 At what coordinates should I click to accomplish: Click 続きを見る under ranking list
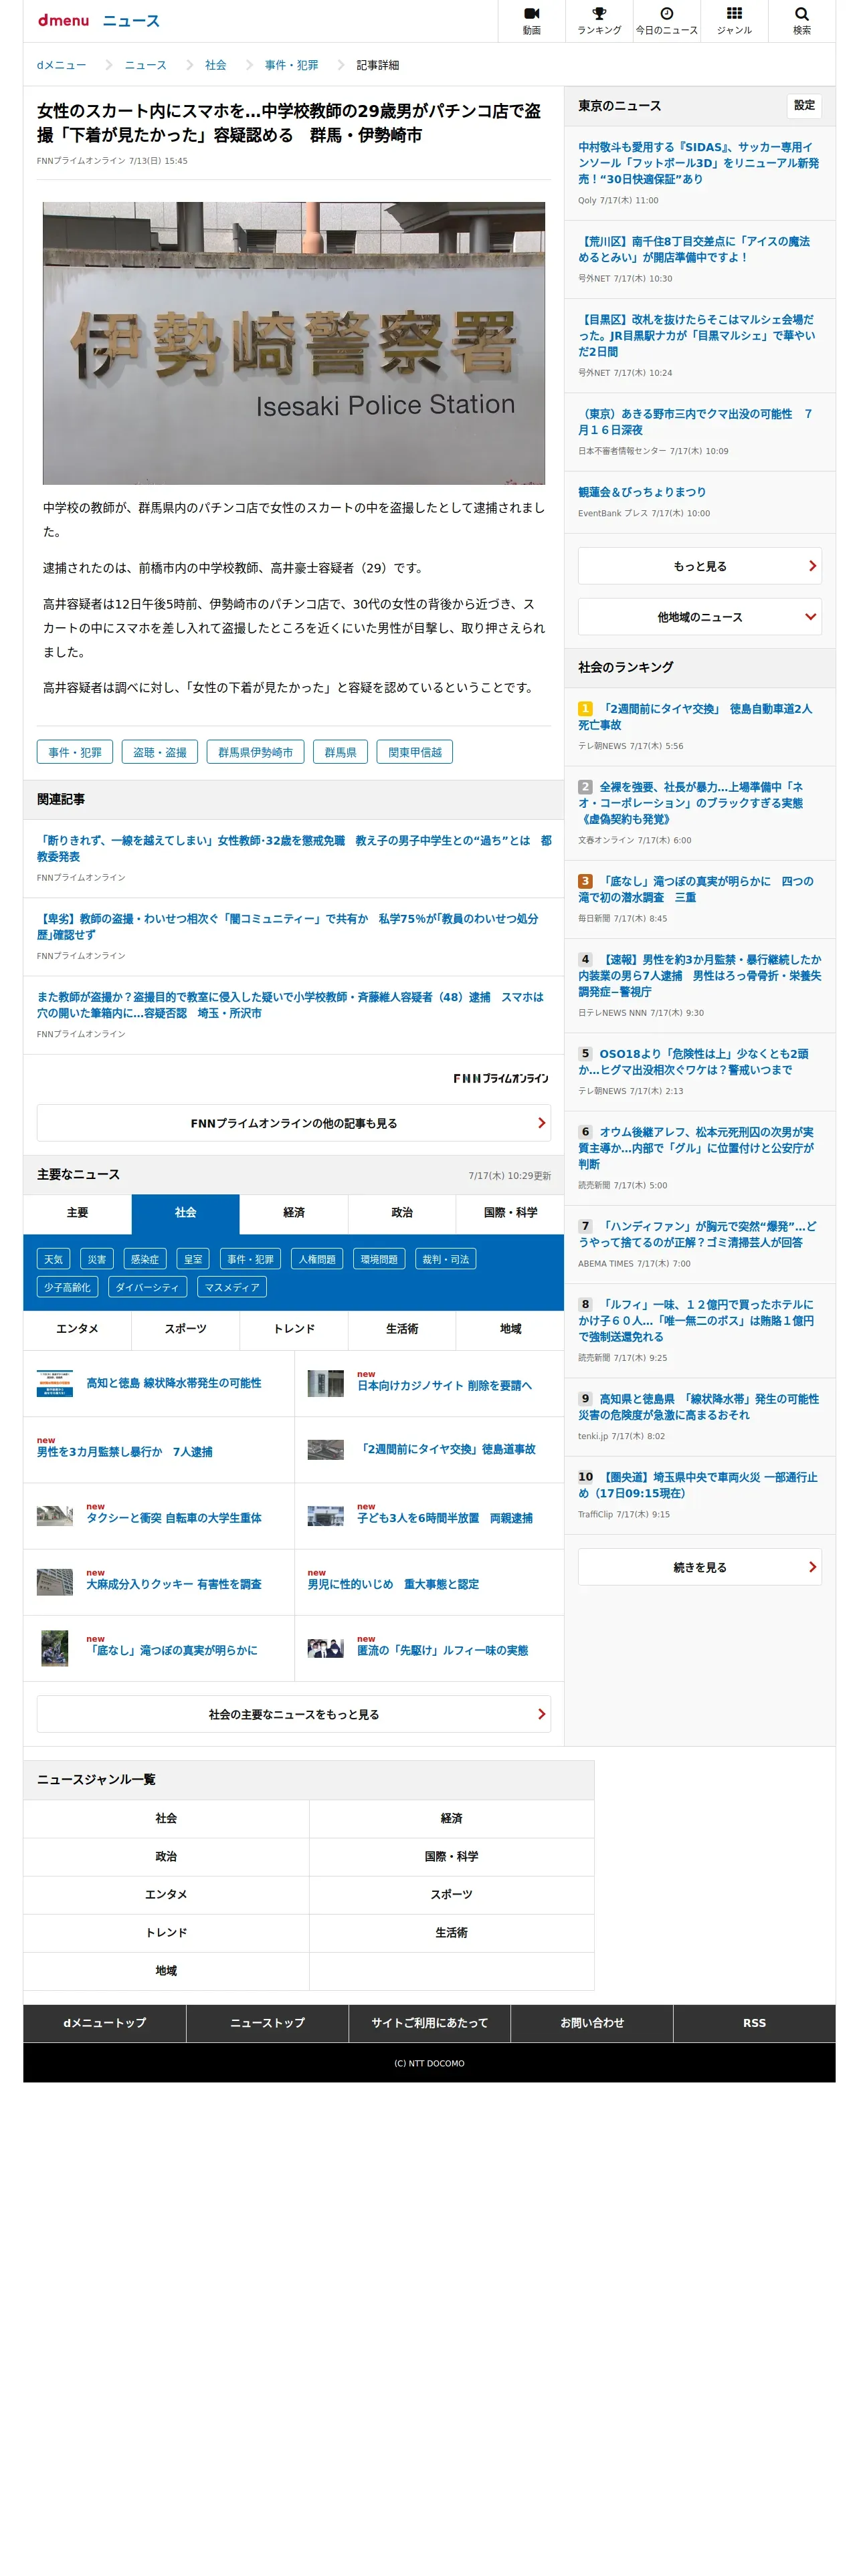tap(699, 1567)
